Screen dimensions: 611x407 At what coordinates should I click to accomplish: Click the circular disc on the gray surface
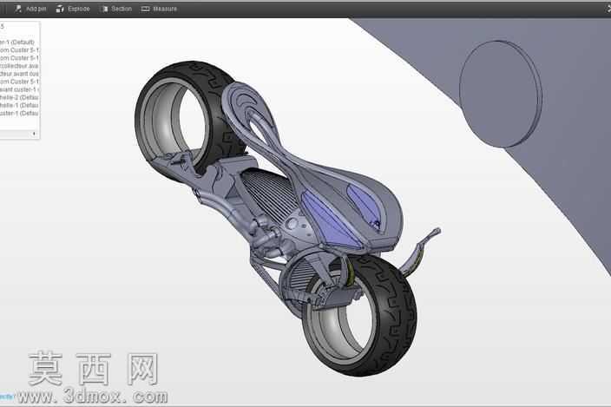pyautogui.click(x=500, y=94)
